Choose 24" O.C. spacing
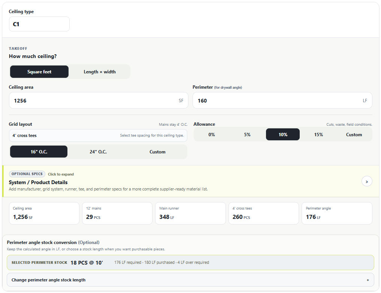Screen dimensions: 381x293 point(98,152)
